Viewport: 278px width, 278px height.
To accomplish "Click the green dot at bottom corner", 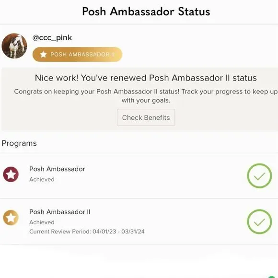I will (273, 277).
